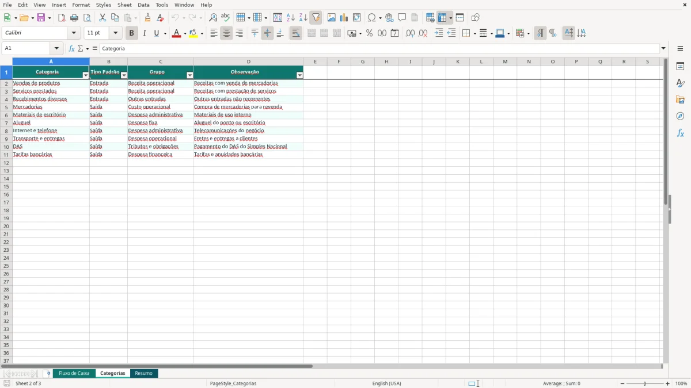
Task: Click the Sort dialog icon
Action: click(278, 18)
